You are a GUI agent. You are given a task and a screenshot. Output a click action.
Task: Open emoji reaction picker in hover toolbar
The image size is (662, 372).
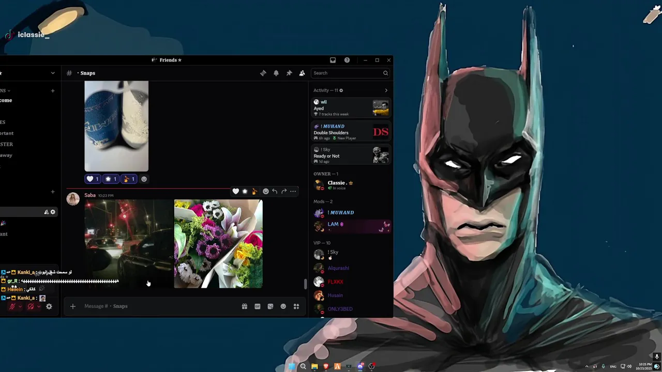266,191
